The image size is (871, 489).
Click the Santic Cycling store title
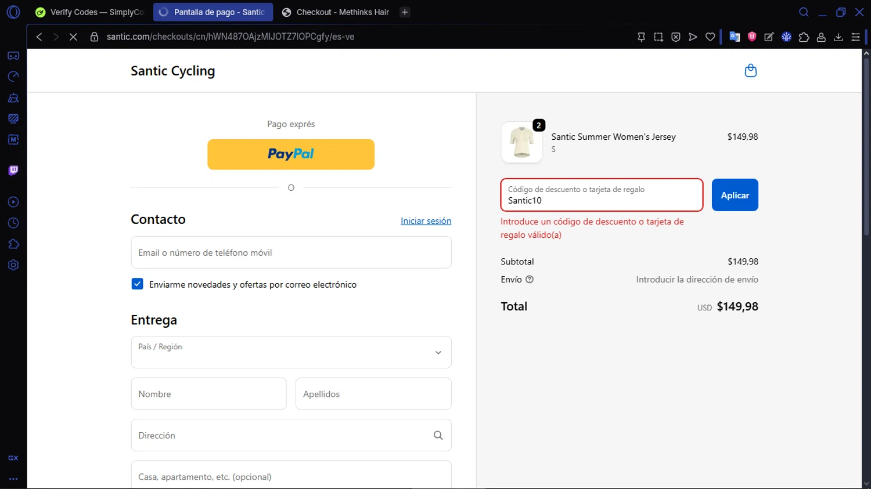(172, 71)
